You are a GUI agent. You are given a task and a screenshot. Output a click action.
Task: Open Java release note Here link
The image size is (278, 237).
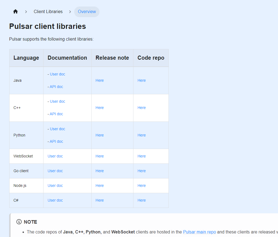click(100, 80)
